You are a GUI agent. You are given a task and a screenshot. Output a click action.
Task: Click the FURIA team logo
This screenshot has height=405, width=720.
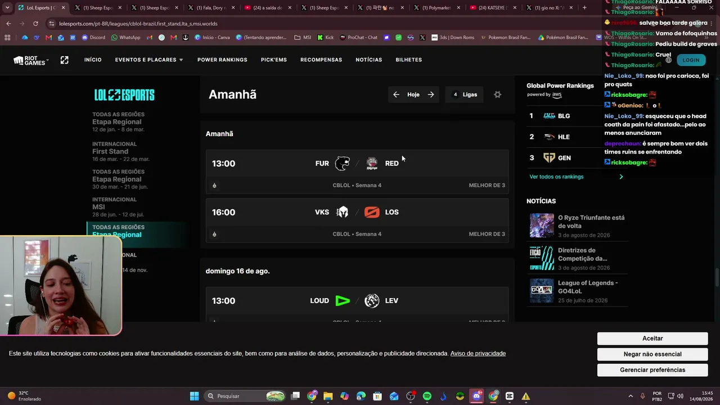click(342, 164)
